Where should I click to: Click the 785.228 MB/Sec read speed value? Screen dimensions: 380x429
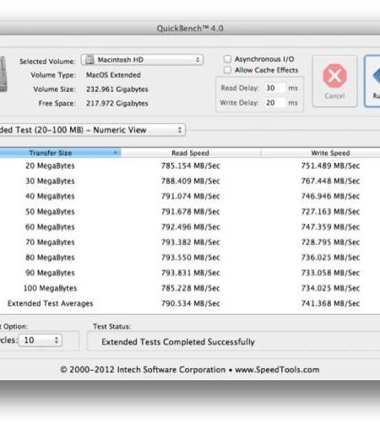coord(190,288)
